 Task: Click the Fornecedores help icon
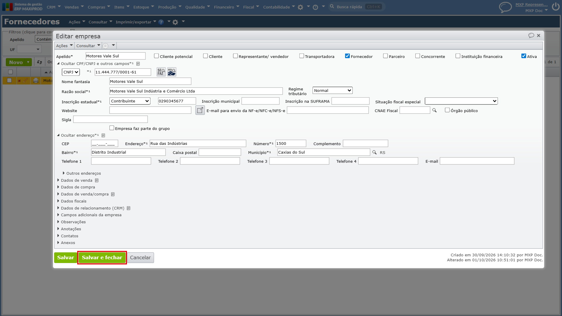tap(161, 22)
